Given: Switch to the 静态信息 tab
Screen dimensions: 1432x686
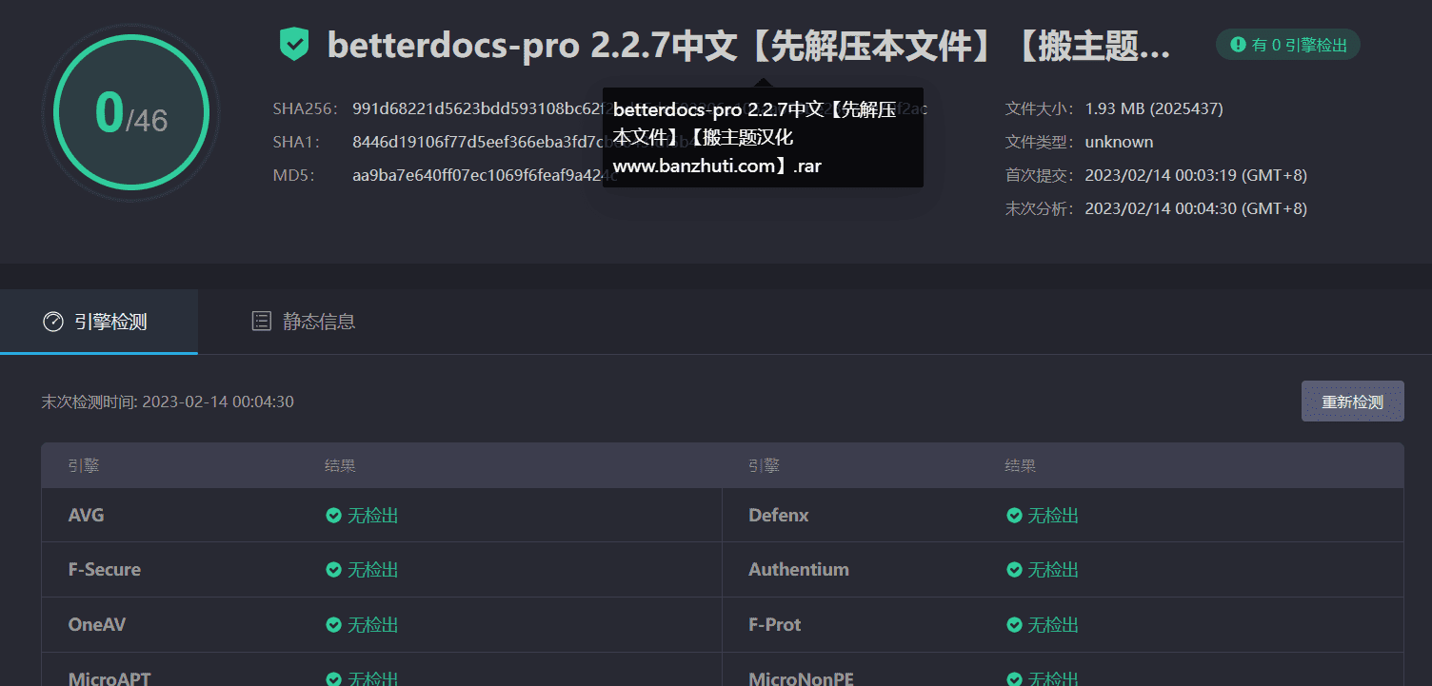Looking at the screenshot, I should pyautogui.click(x=304, y=322).
